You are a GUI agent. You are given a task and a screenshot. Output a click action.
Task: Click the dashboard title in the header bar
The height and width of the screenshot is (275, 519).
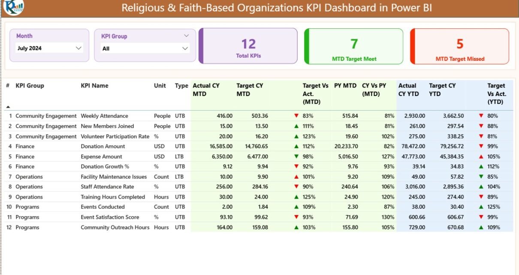(277, 8)
